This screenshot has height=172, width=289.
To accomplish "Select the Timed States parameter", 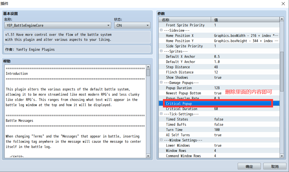I will (x=219, y=119).
